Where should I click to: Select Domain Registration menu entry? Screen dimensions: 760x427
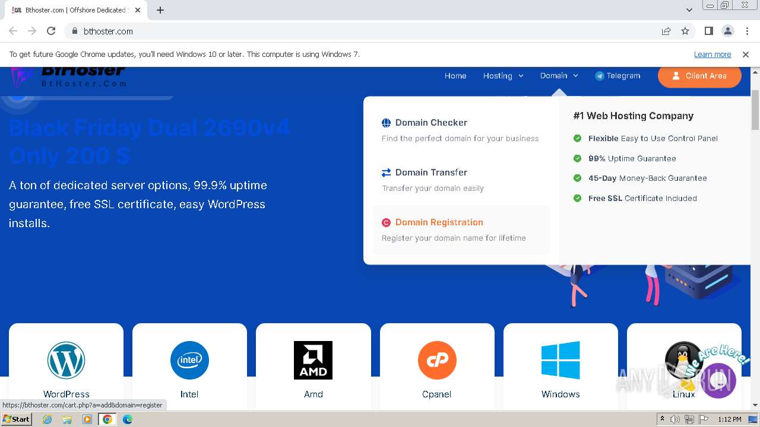[461, 230]
